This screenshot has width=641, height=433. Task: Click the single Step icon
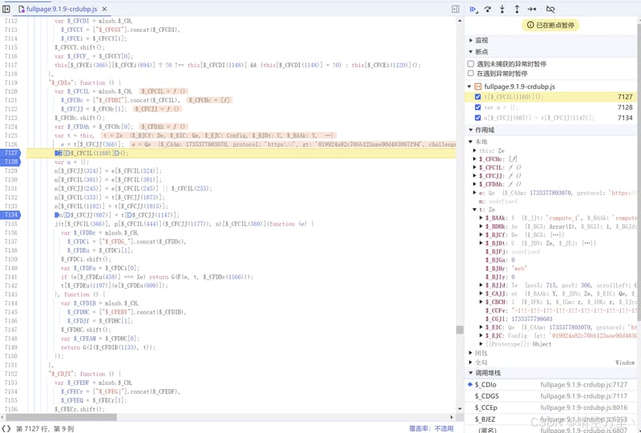pyautogui.click(x=531, y=9)
